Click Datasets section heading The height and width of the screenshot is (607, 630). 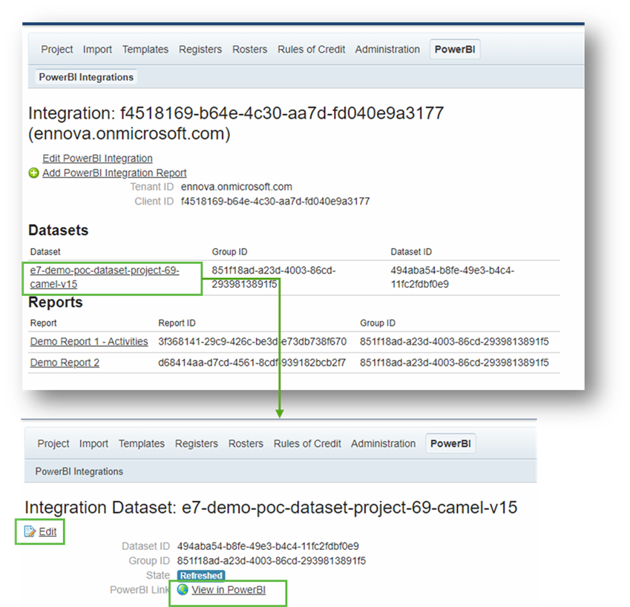(59, 230)
